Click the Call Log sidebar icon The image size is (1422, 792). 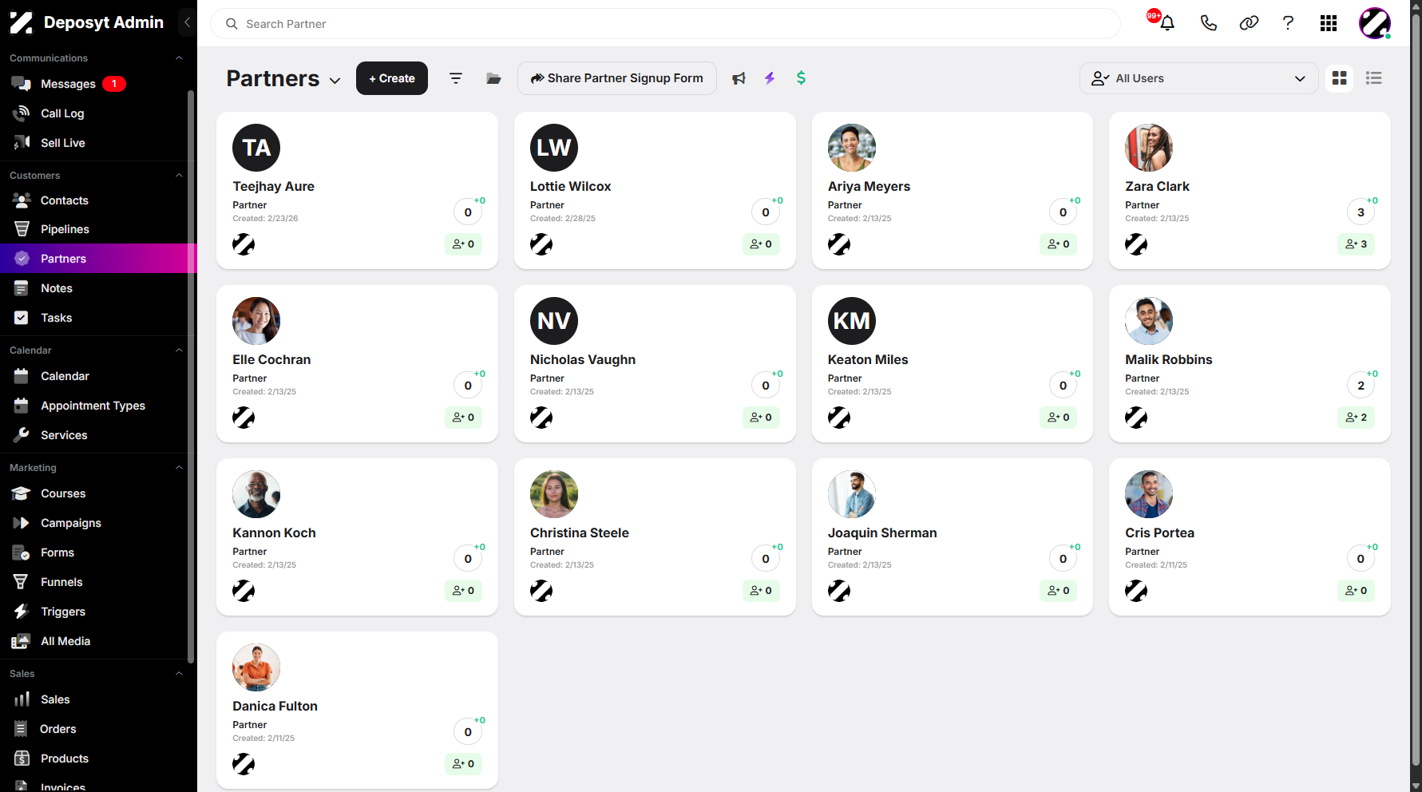click(22, 113)
